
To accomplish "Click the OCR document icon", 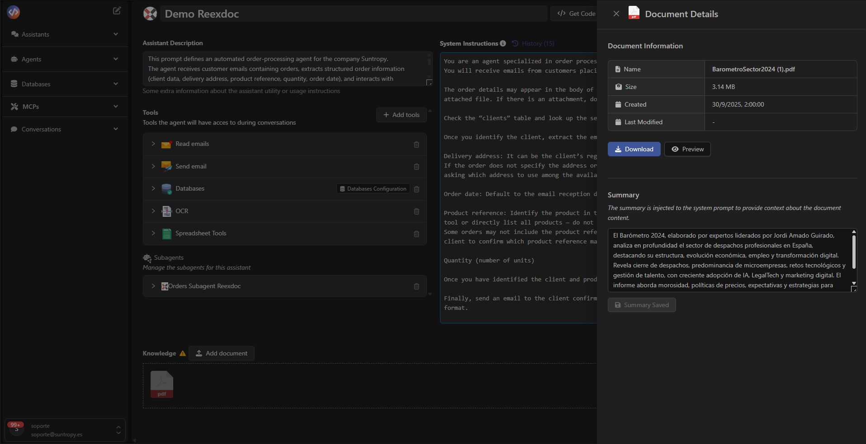I will pos(166,211).
